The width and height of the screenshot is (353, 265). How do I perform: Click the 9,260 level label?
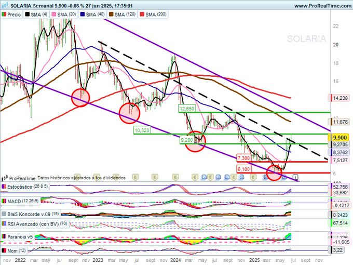(187, 140)
